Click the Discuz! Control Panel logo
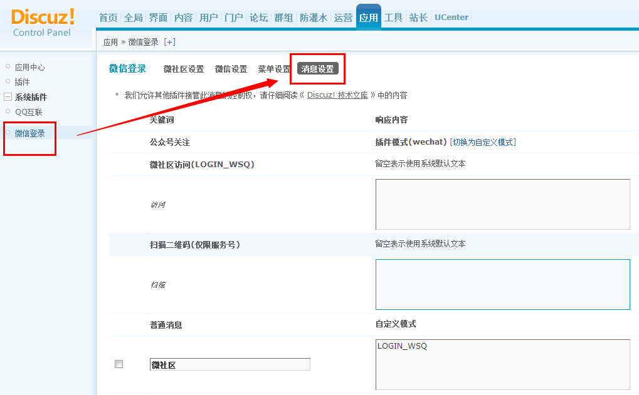The height and width of the screenshot is (395, 639). coord(43,23)
